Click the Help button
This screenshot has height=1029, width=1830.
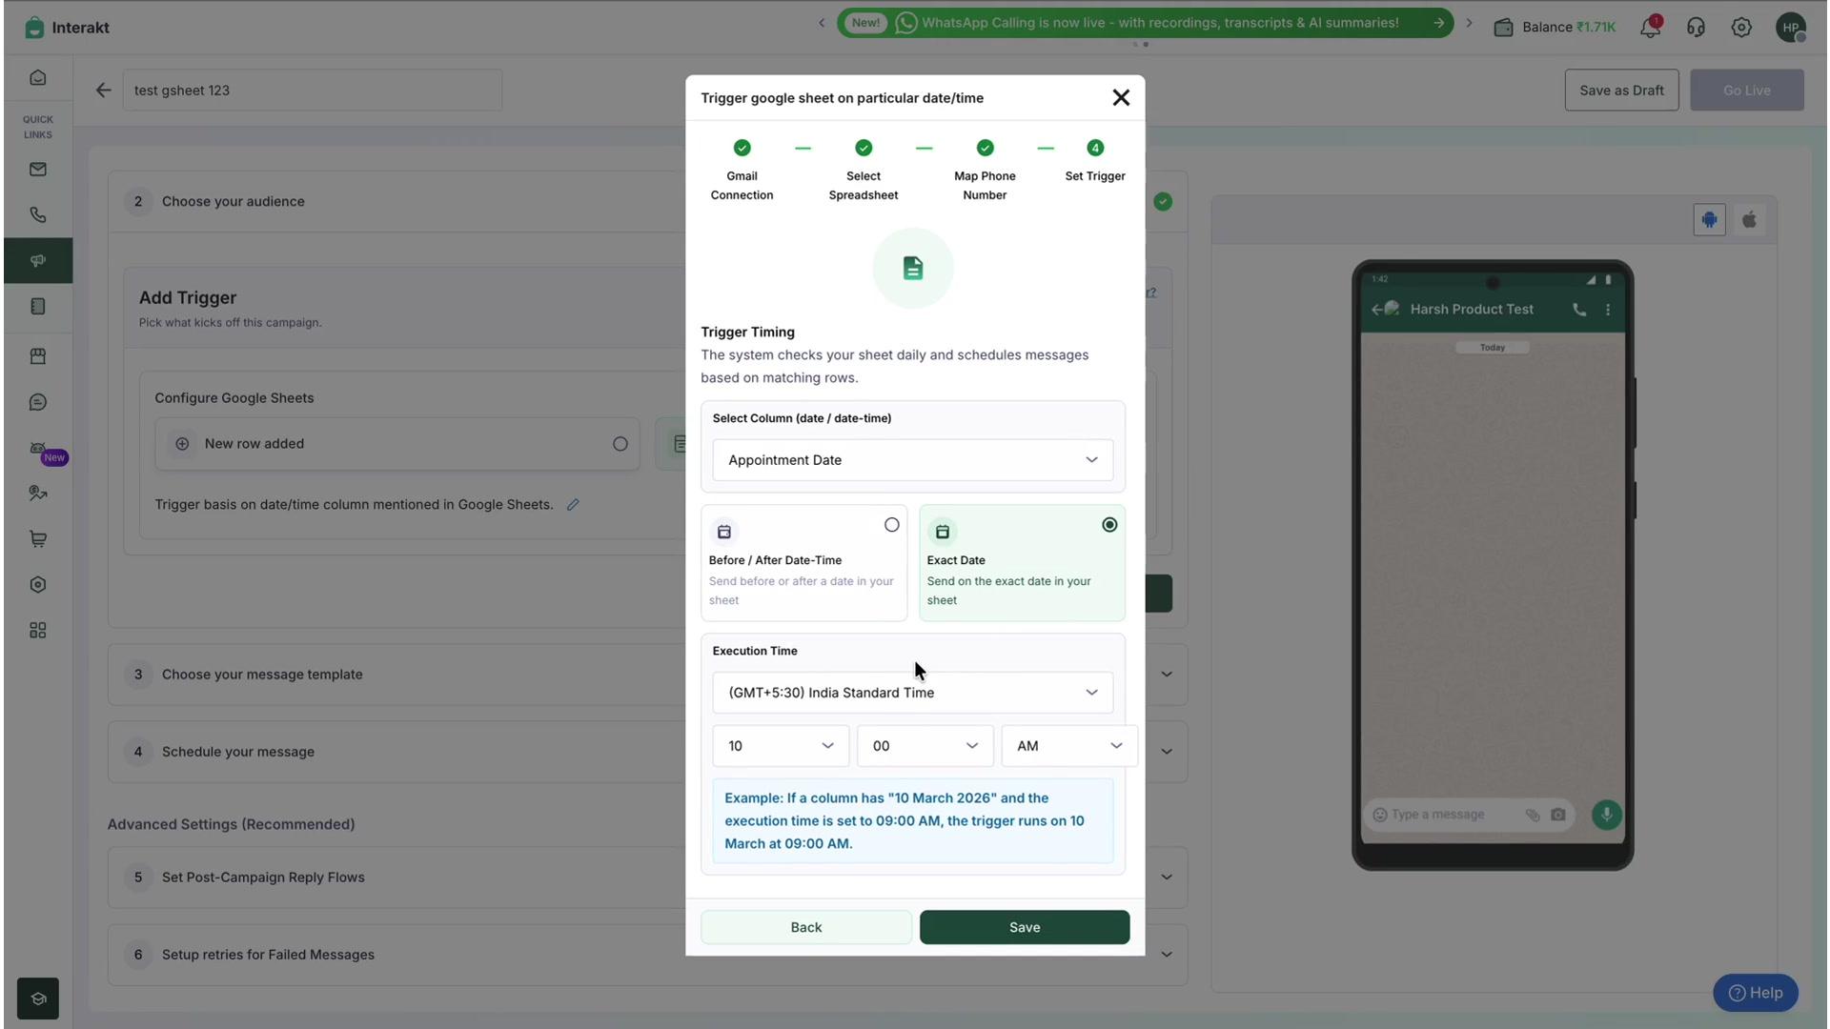tap(1756, 993)
